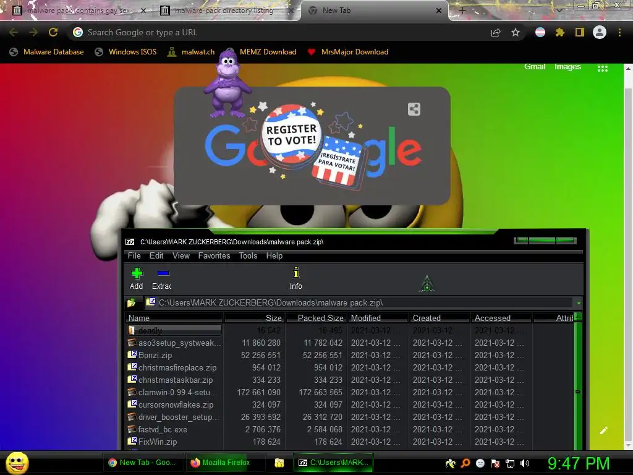Screen dimensions: 633x475
Task: Open a new tab with plus button
Action: pyautogui.click(x=462, y=11)
